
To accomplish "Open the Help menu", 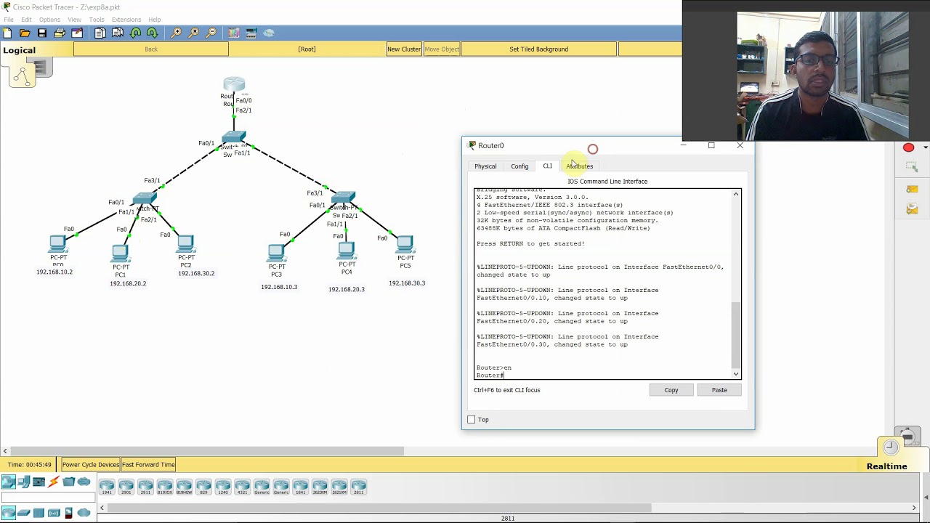I will coord(155,20).
